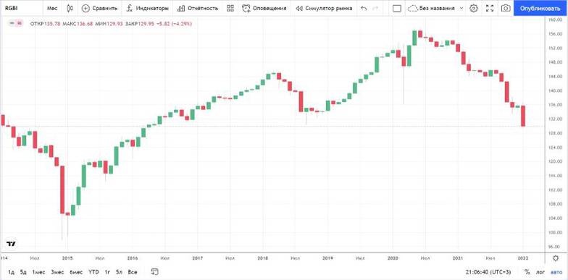This screenshot has height=280, width=568.
Task: Open the Индикаторы indicators menu
Action: pos(148,8)
